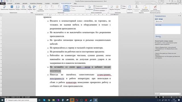
Task: Switch to the ССЫЛКИ tab
Action: click(x=47, y=4)
